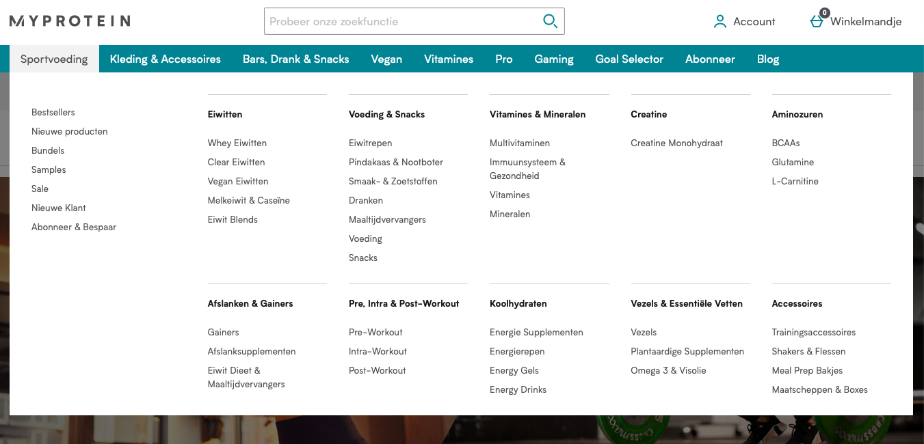Click the magnifying glass search icon
This screenshot has height=444, width=924.
click(x=550, y=21)
